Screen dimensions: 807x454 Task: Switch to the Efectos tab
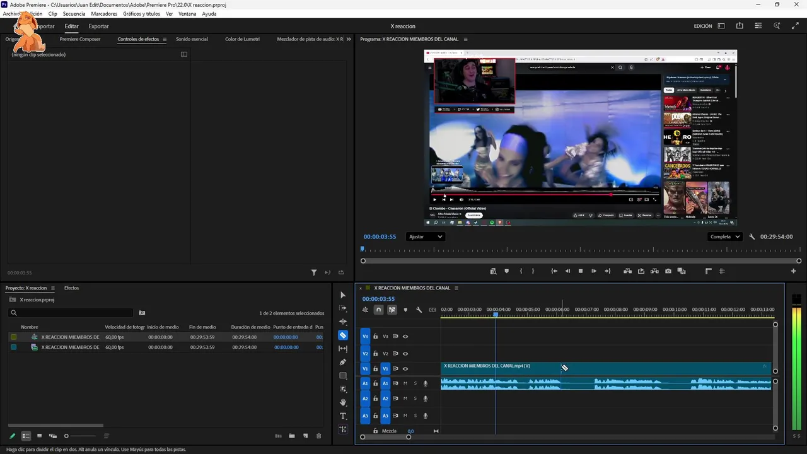point(71,288)
